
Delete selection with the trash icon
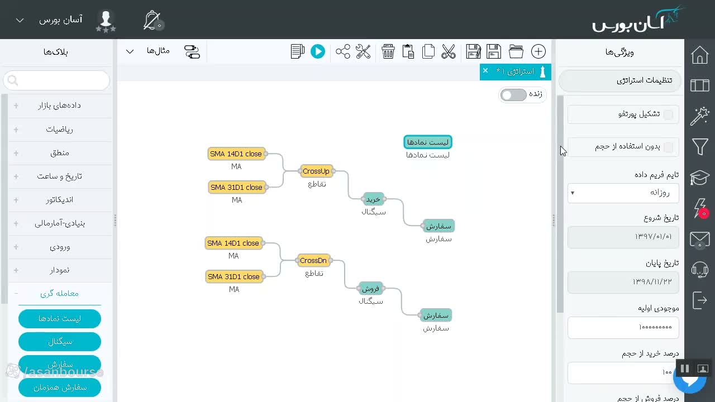(388, 51)
